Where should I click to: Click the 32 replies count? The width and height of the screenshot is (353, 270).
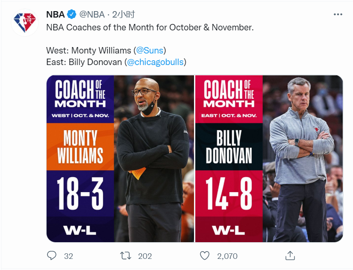(68, 256)
